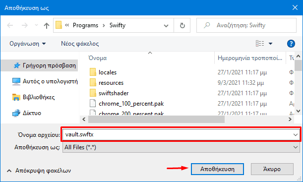Open the Οργάνωση menu
Screen dimensions: 303x182
(28, 44)
